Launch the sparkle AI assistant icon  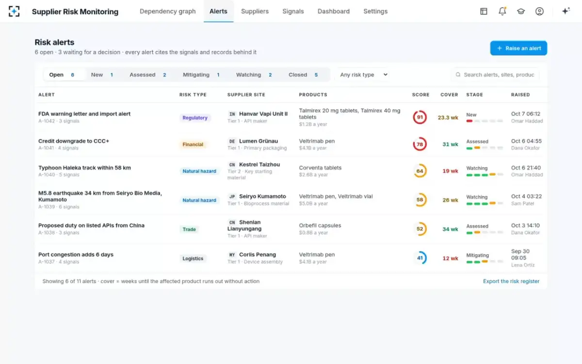click(566, 11)
